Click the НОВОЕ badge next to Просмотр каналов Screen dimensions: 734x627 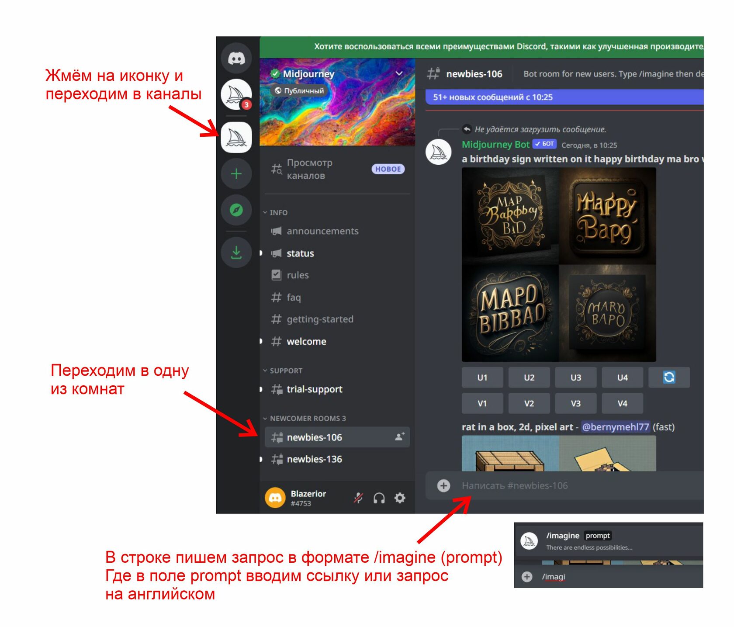click(388, 169)
